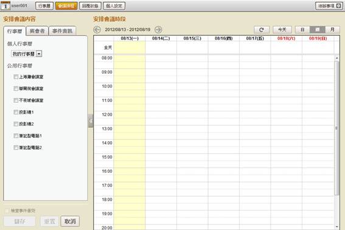Click the 個人行事曆 section label
This screenshot has width=345, height=230.
point(19,44)
